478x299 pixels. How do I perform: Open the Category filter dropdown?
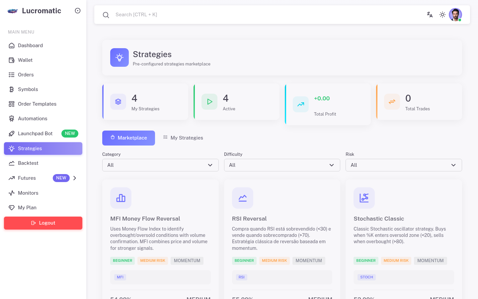click(160, 165)
